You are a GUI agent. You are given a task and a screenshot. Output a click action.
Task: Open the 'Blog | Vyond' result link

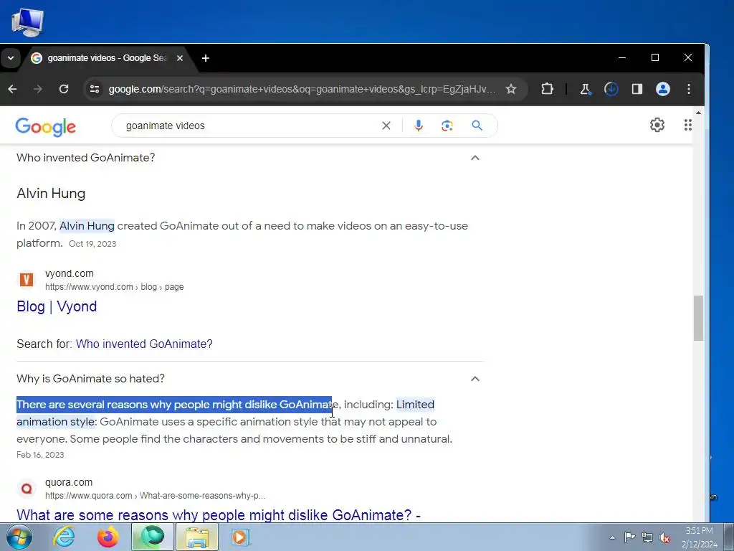pos(57,306)
